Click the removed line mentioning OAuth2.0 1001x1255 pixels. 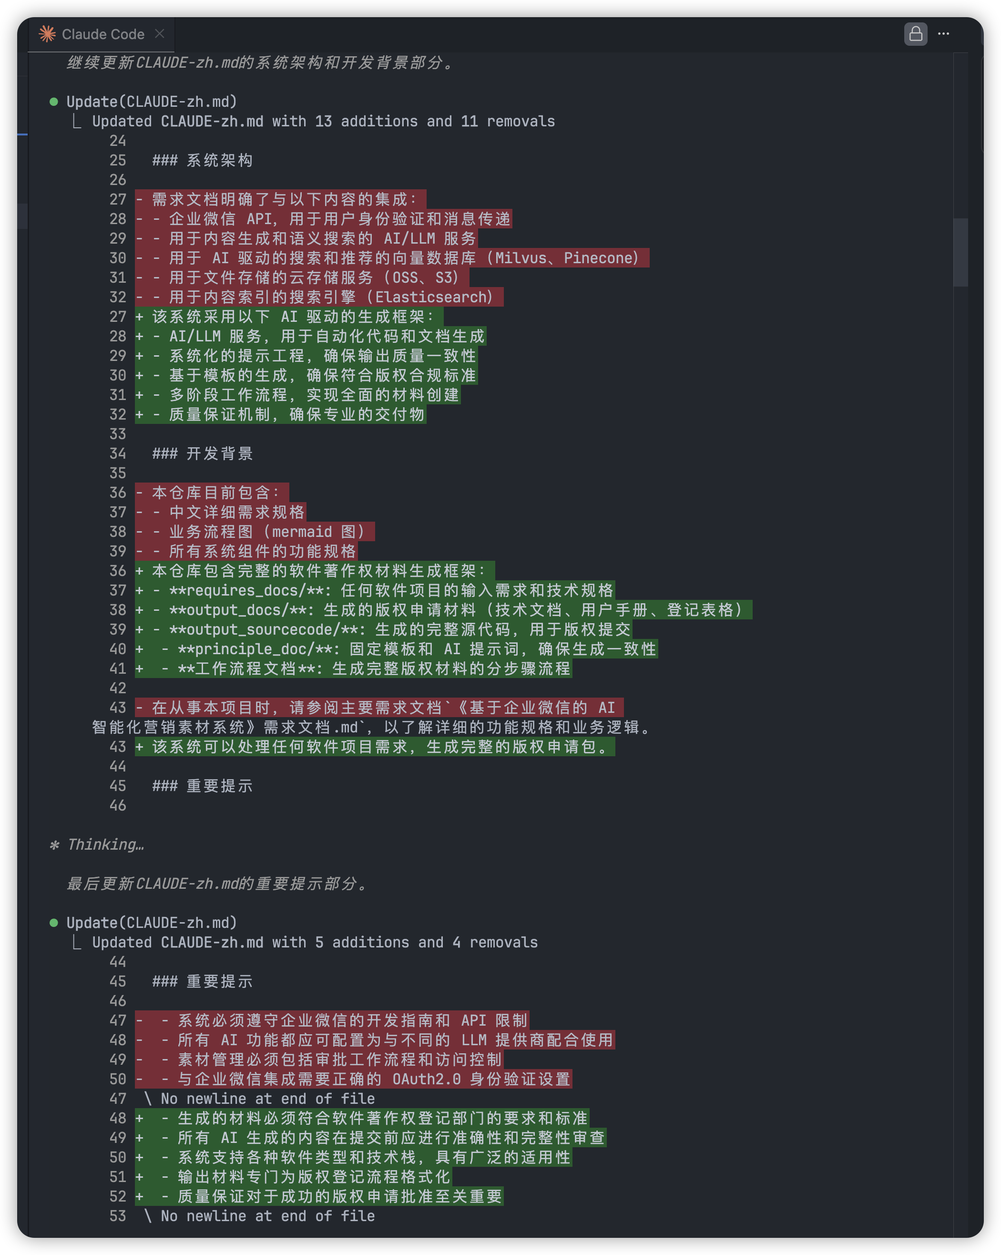point(354,1079)
